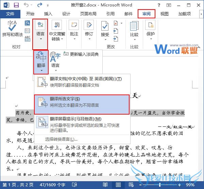
Task: Go to next change icon
Action: tap(116, 39)
